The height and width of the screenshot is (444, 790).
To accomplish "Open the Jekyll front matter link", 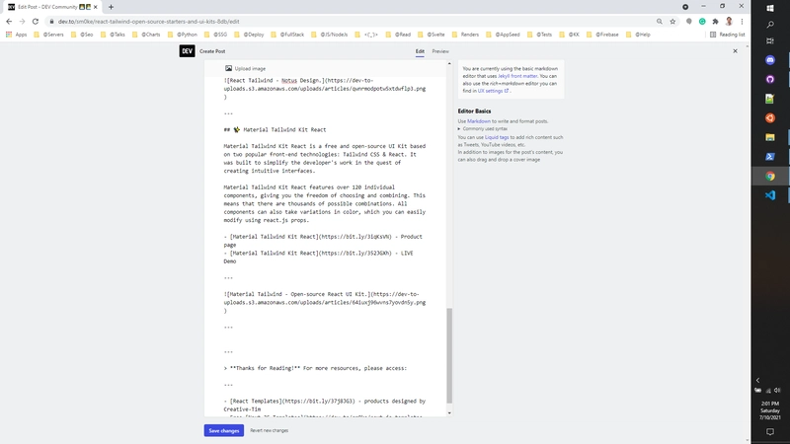I will click(517, 76).
